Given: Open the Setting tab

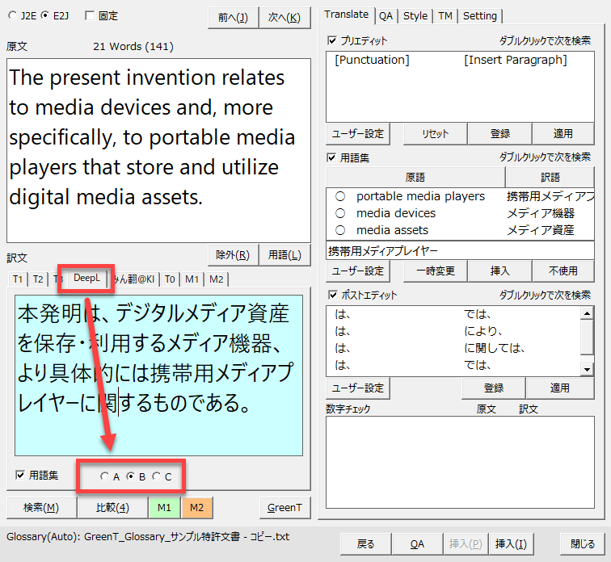Looking at the screenshot, I should [x=480, y=15].
